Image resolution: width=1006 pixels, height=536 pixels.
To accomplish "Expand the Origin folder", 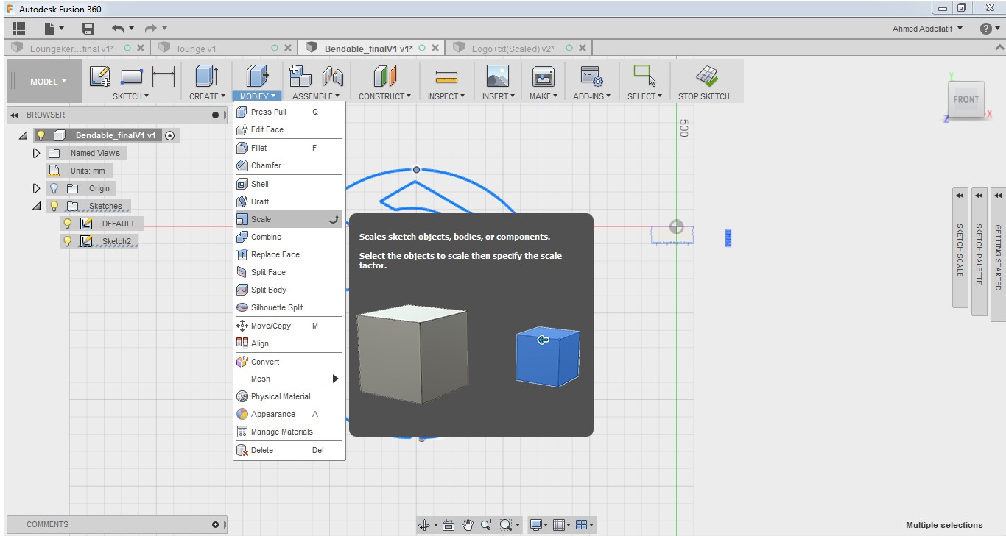I will tap(36, 188).
